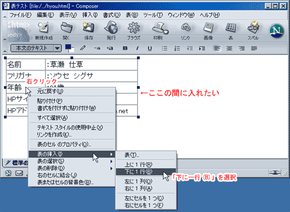Toggle italic formatting button
This screenshot has width=290, height=212.
pos(137,48)
